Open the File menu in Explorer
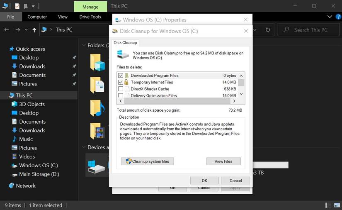 [10, 17]
